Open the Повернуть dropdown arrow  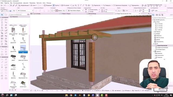pos(112,5)
